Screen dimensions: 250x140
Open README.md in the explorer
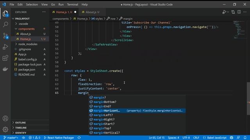pyautogui.click(x=30, y=75)
